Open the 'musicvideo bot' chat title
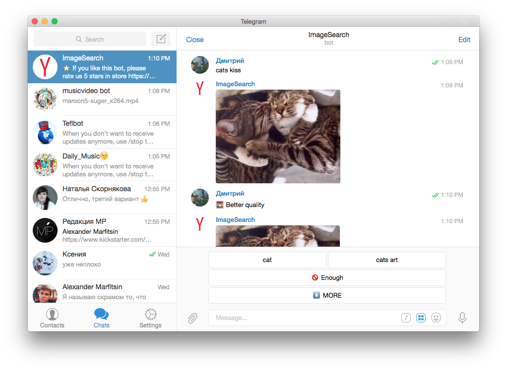 (86, 91)
